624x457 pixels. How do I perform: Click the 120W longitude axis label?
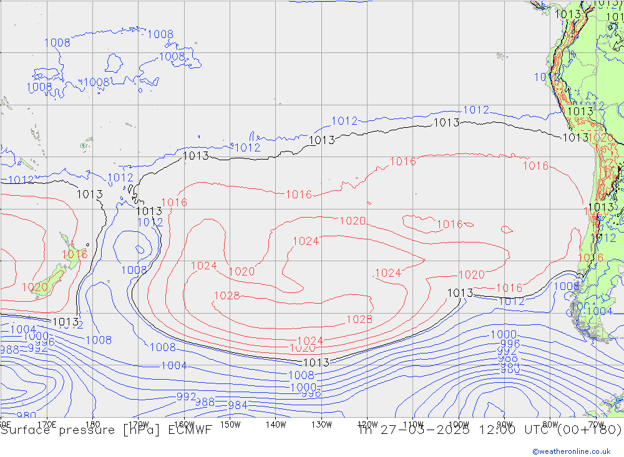[368, 425]
